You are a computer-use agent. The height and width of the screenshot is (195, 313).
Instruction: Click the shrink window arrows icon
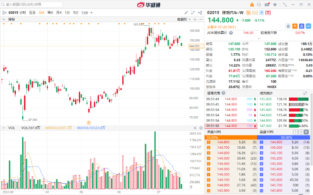(285, 5)
